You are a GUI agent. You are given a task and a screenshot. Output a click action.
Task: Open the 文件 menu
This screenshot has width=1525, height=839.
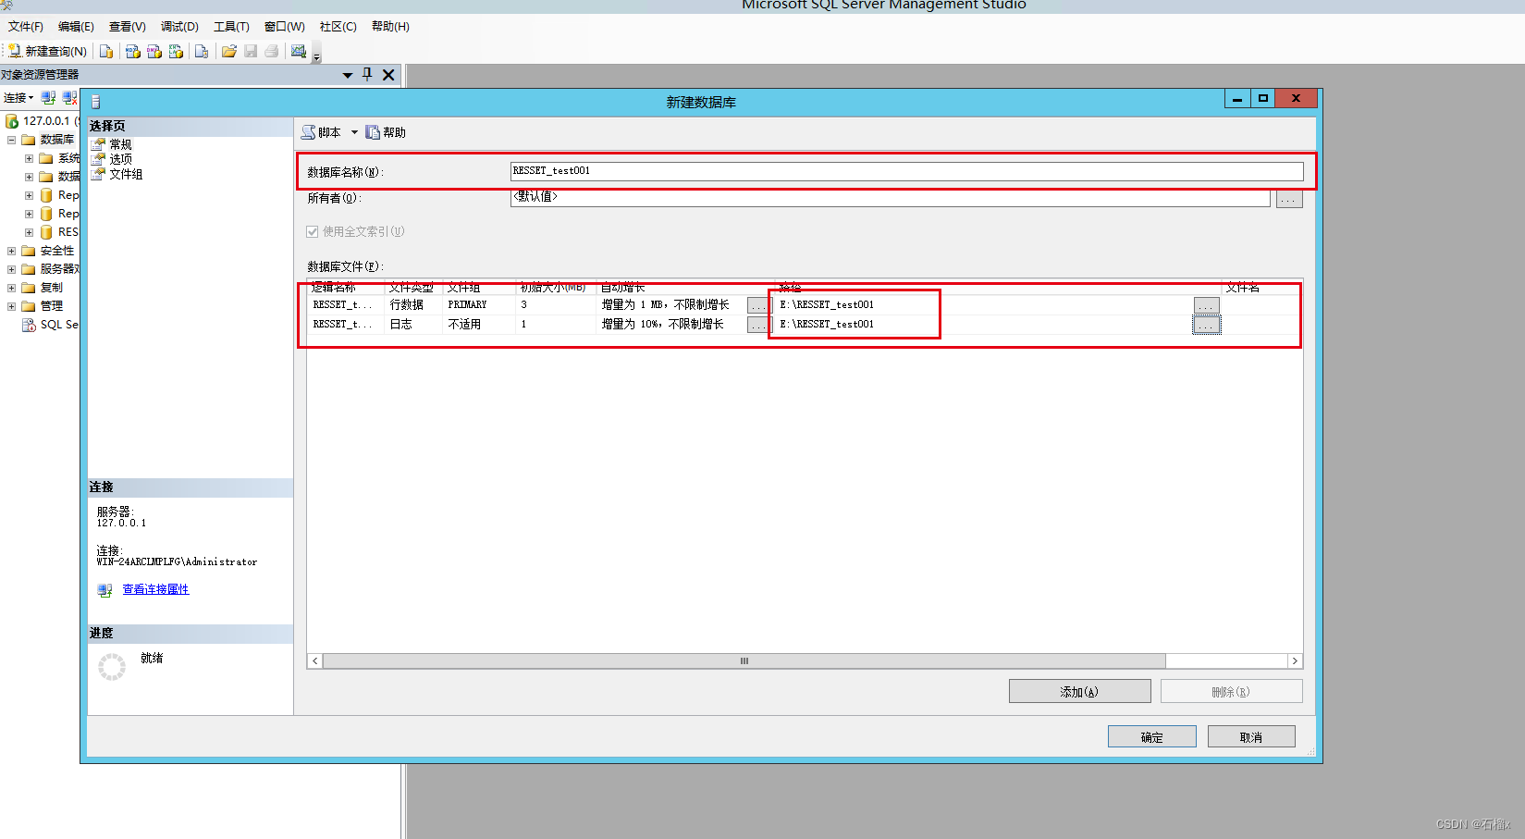pyautogui.click(x=24, y=26)
